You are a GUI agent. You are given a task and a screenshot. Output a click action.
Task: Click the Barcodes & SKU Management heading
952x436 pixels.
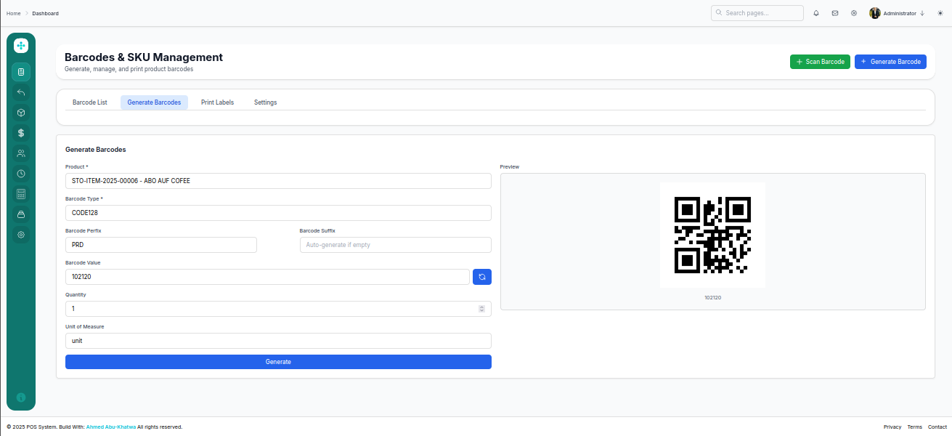144,57
